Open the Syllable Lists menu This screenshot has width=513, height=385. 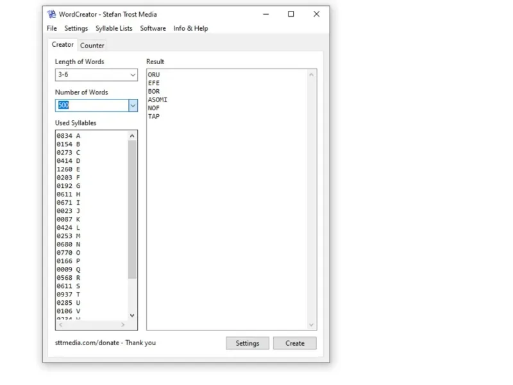coord(114,28)
